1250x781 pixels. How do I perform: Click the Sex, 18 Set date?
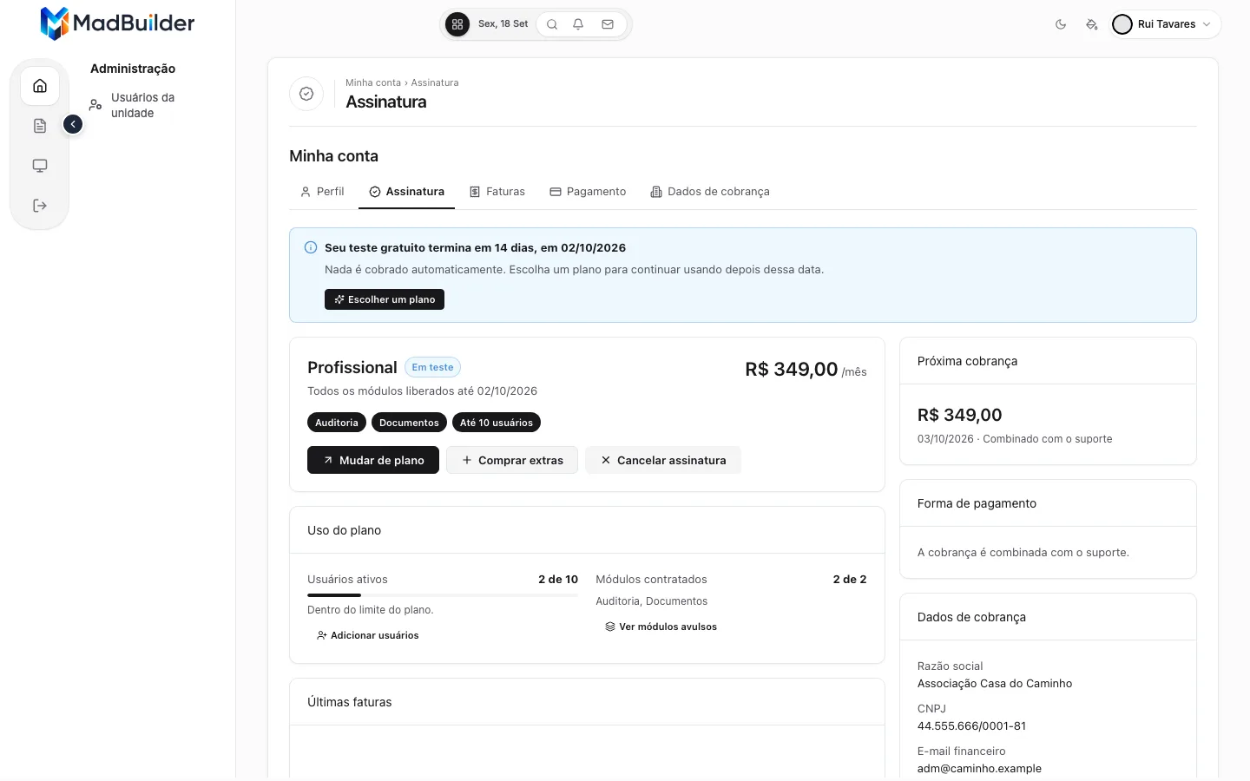point(503,24)
